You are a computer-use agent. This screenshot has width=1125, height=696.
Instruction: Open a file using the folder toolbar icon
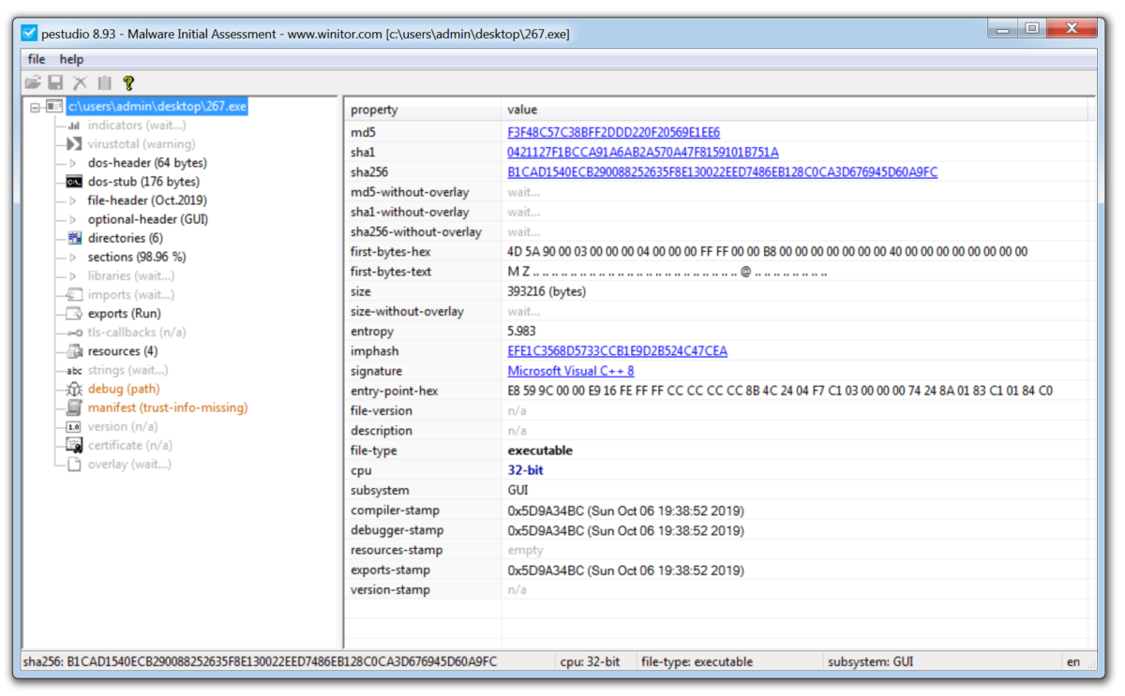33,82
